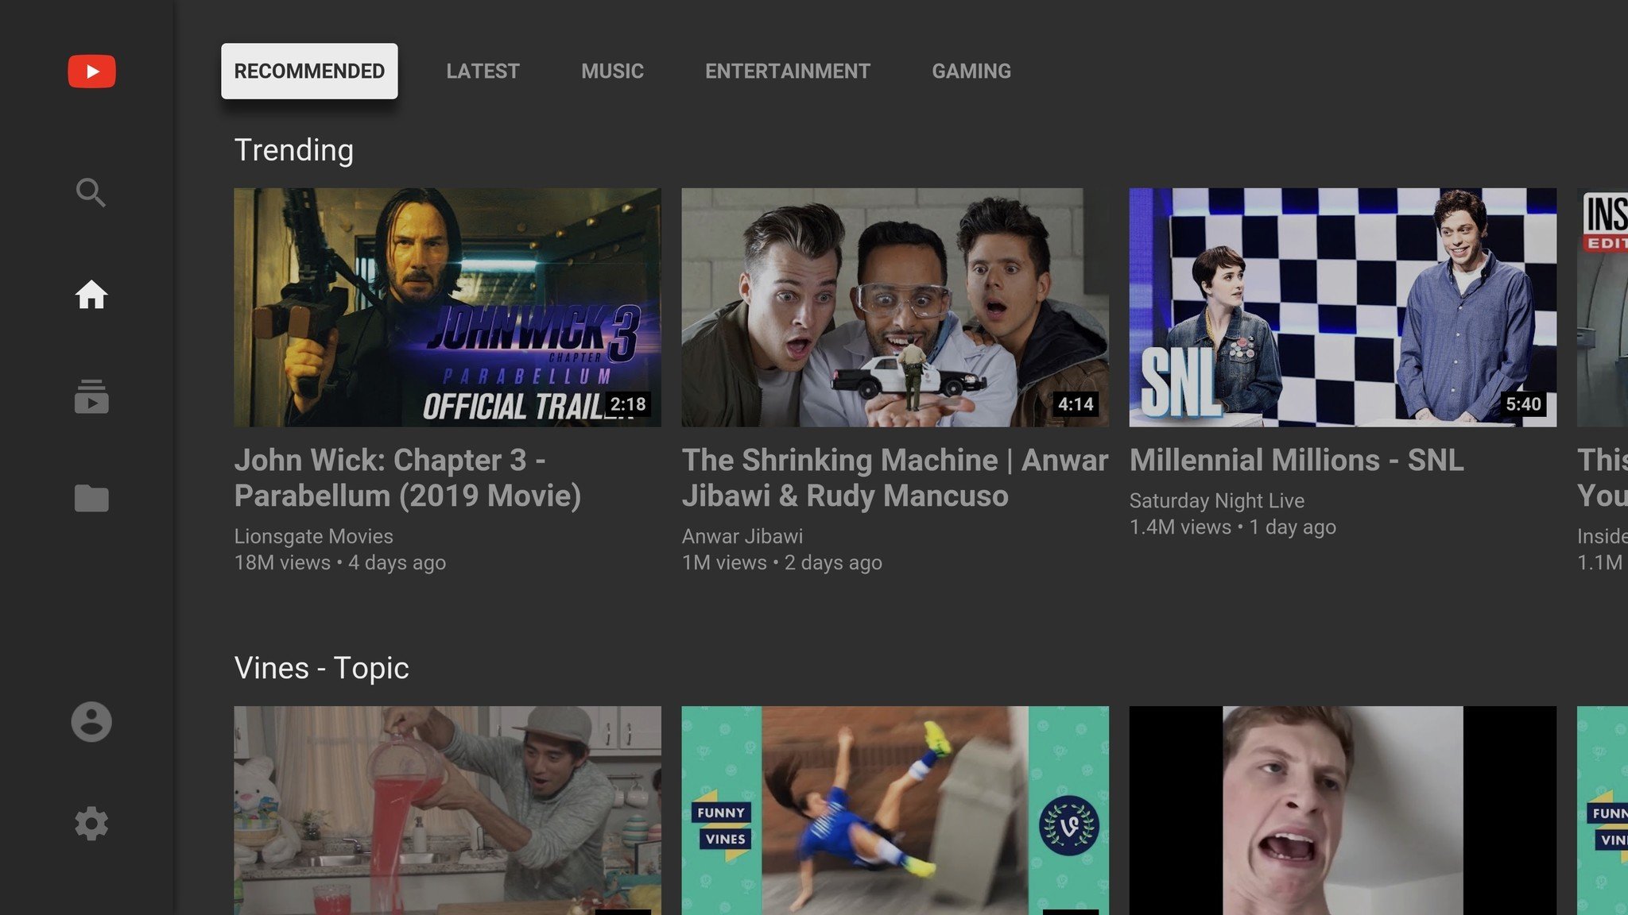Open the Entertainment tab

point(787,71)
